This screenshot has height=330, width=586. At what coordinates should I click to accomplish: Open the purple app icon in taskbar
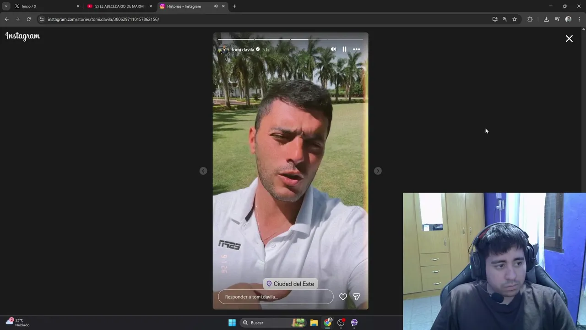click(x=354, y=323)
